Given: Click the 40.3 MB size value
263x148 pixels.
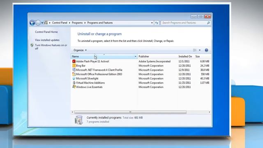Looking at the screenshot, I should [205, 79].
